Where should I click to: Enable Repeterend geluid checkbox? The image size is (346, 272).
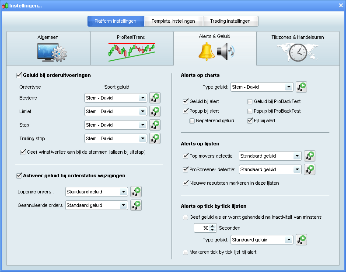tap(192, 121)
